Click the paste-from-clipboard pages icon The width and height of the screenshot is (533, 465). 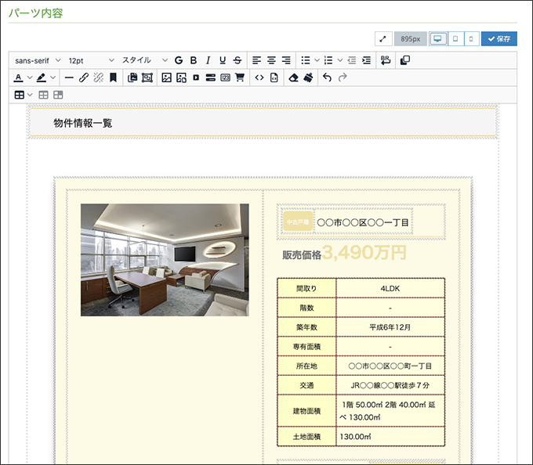(132, 77)
